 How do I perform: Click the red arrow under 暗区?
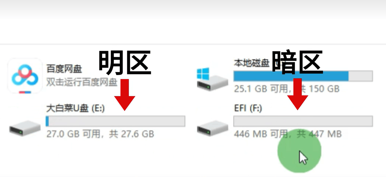[x=298, y=94]
